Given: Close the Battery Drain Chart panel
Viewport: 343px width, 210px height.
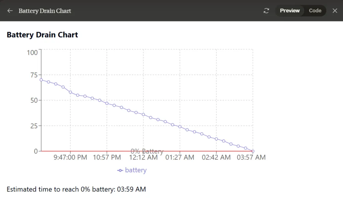Looking at the screenshot, I should (335, 11).
